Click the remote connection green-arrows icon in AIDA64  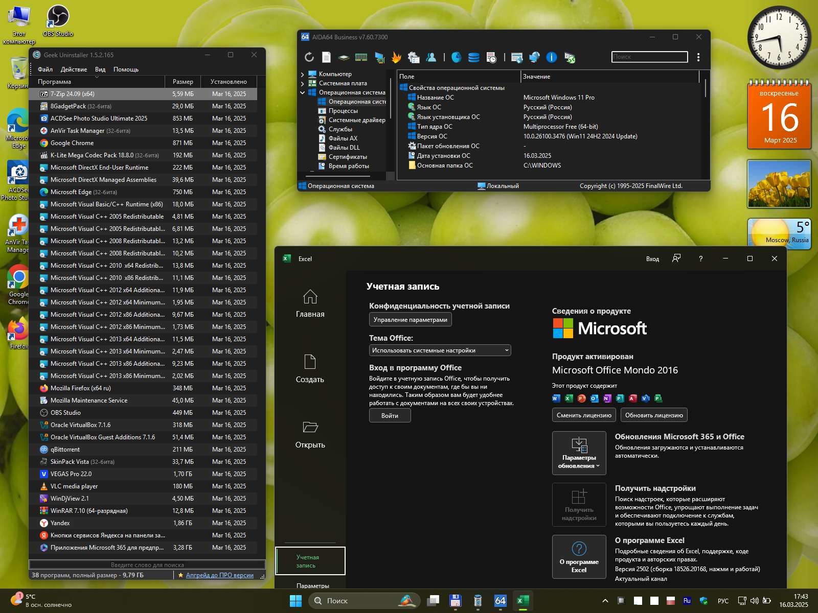coord(570,57)
